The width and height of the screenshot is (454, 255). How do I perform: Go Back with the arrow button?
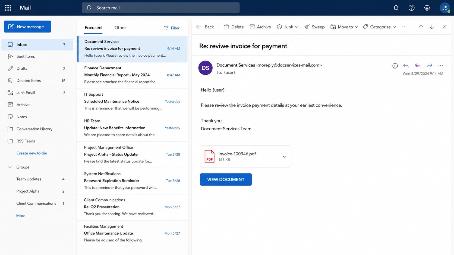point(205,27)
